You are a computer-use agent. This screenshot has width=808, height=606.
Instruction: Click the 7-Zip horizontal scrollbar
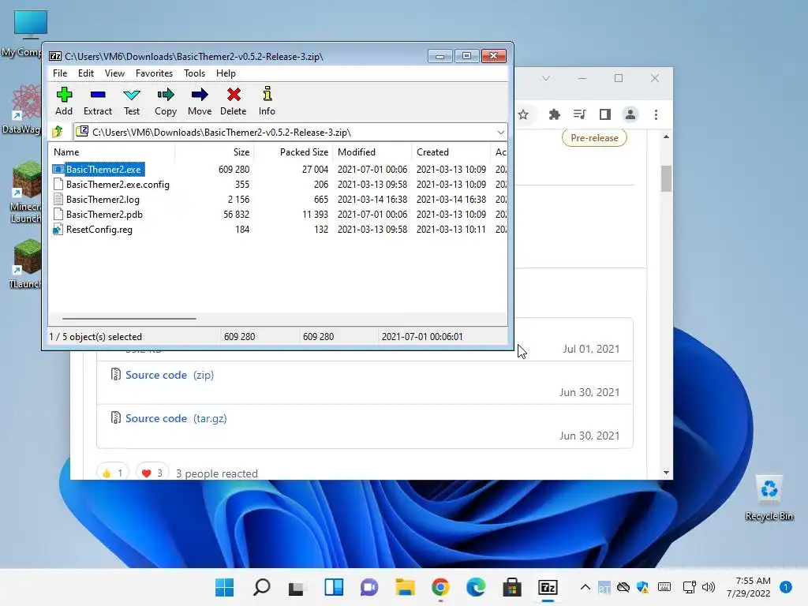(x=129, y=319)
